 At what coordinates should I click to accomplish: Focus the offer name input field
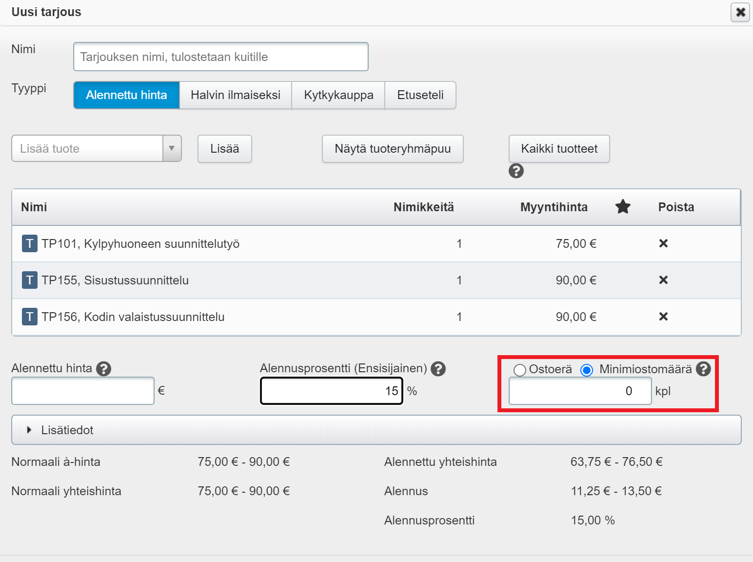(220, 57)
